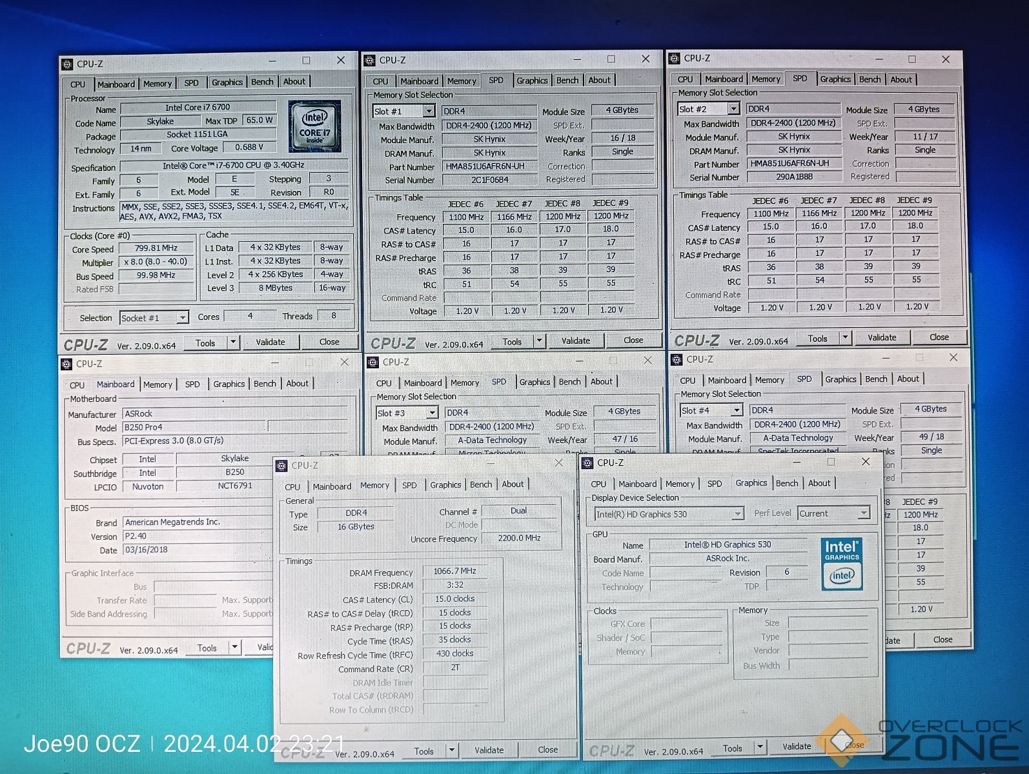Open Graphics tab in ASRock Mainboard window
This screenshot has width=1029, height=774.
[229, 384]
